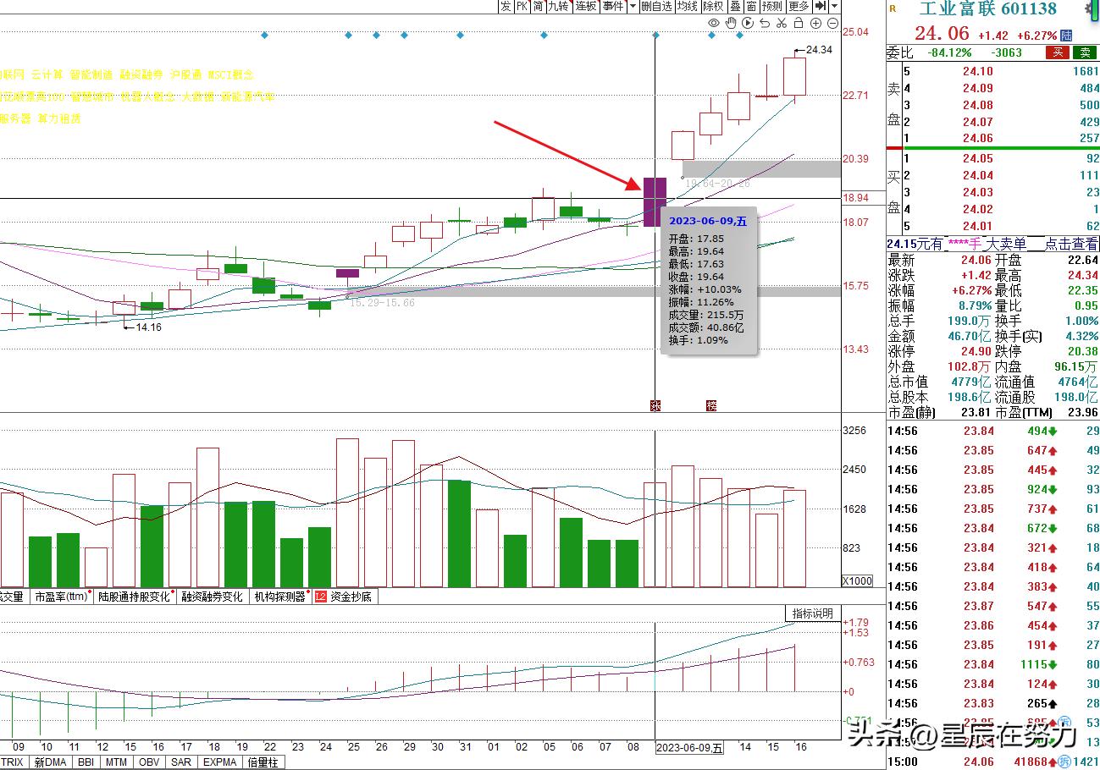Open the 预测 forecast button
This screenshot has width=1100, height=770.
772,7
